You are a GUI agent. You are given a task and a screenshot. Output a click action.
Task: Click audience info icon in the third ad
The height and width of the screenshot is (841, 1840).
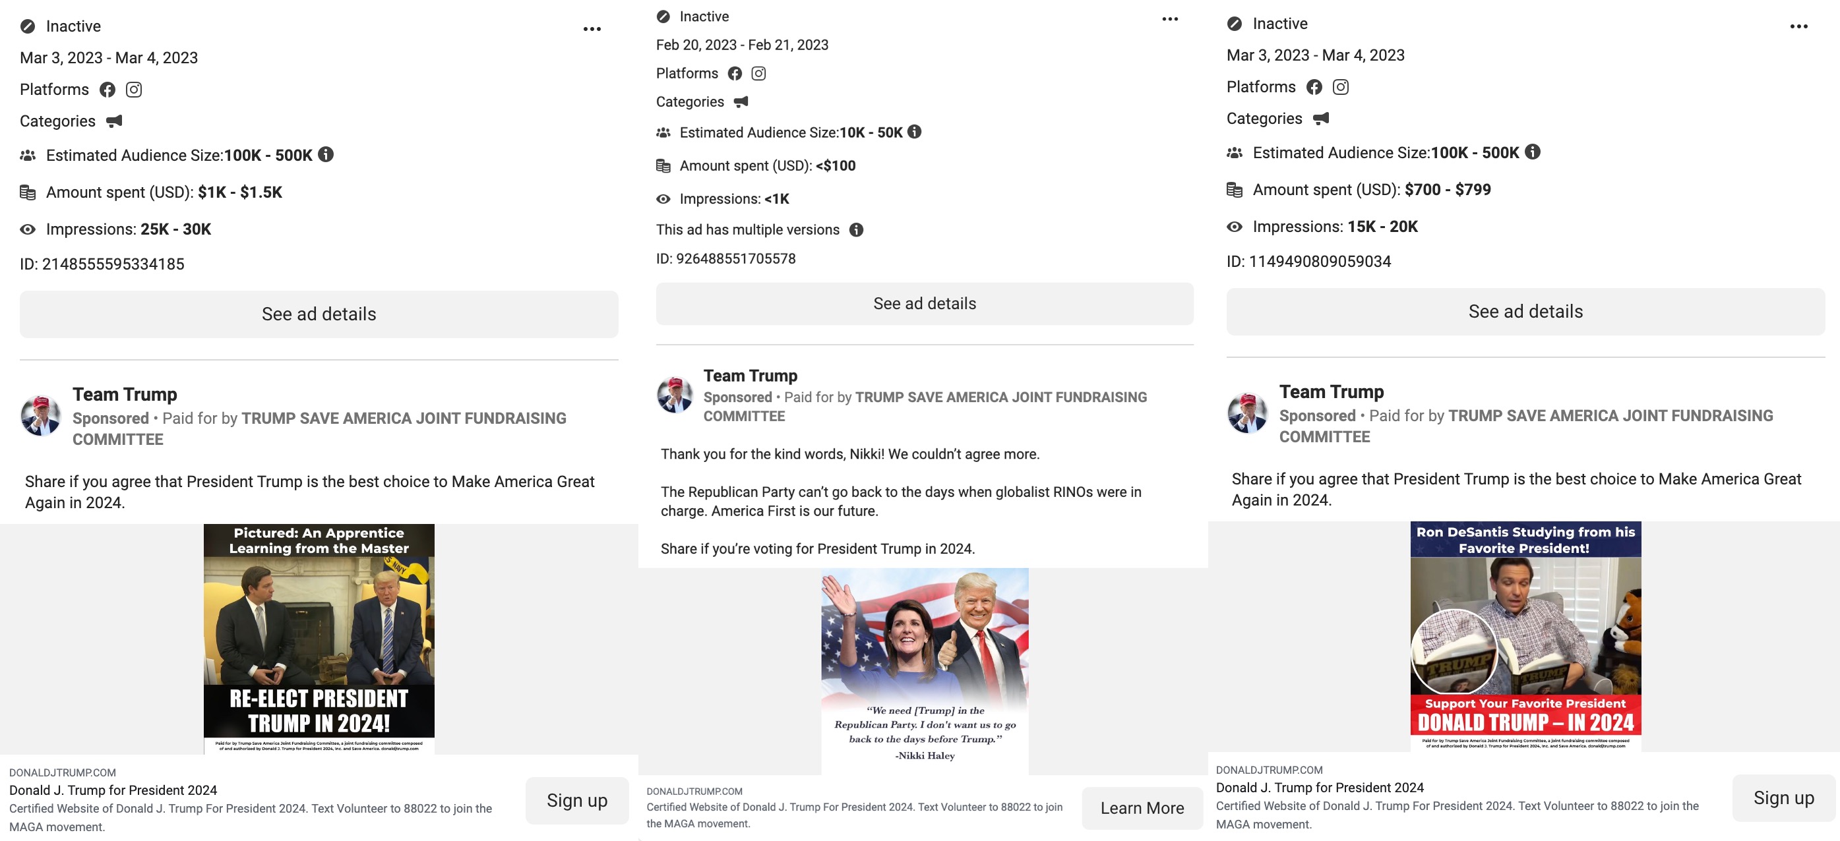(x=1532, y=152)
